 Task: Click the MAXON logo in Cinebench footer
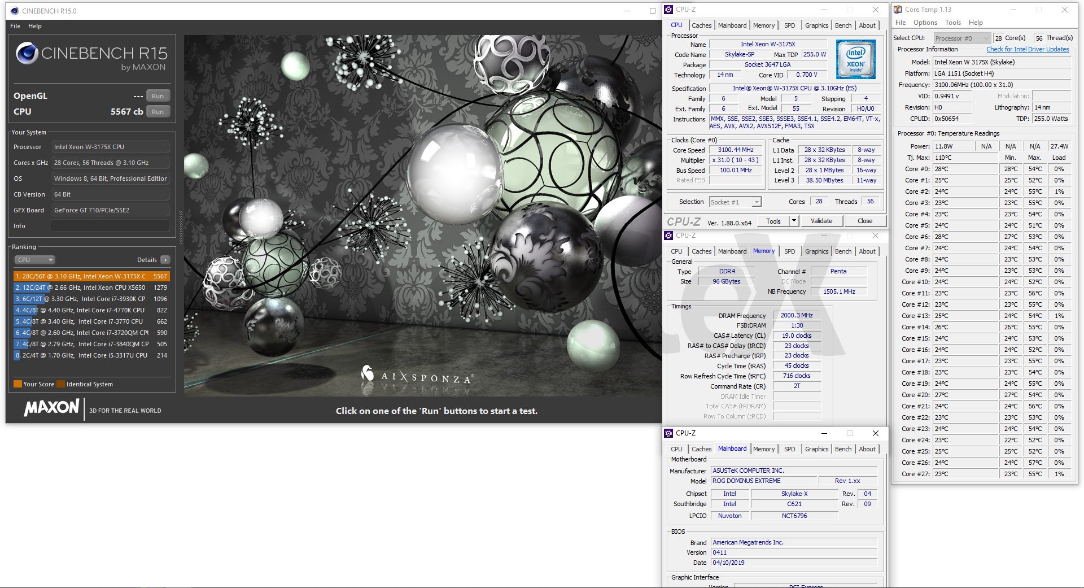52,408
